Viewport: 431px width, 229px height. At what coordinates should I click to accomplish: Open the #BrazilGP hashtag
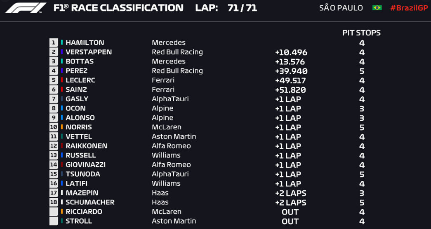point(409,8)
